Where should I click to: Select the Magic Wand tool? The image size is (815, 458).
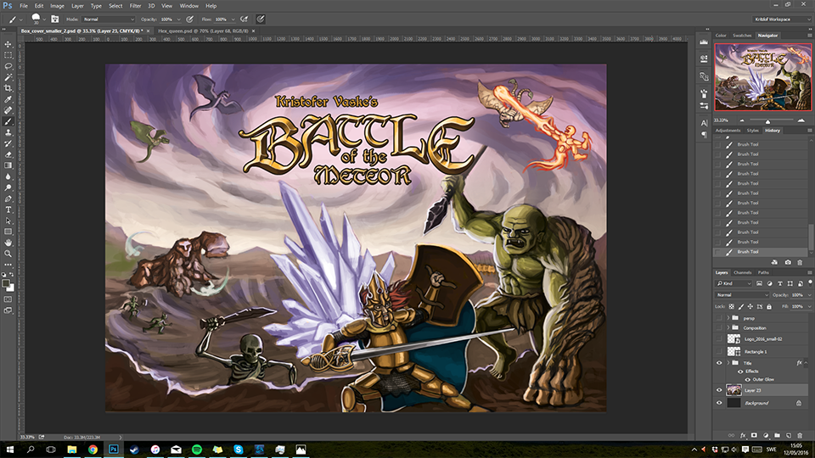8,77
